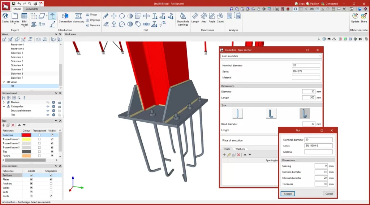370x205 pixels.
Task: Add new nut with plus icon
Action: (224, 154)
